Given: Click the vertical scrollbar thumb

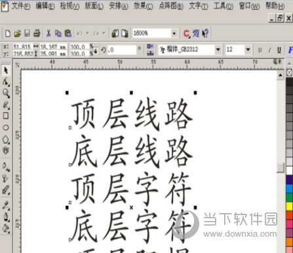Looking at the screenshot, I should [281, 168].
